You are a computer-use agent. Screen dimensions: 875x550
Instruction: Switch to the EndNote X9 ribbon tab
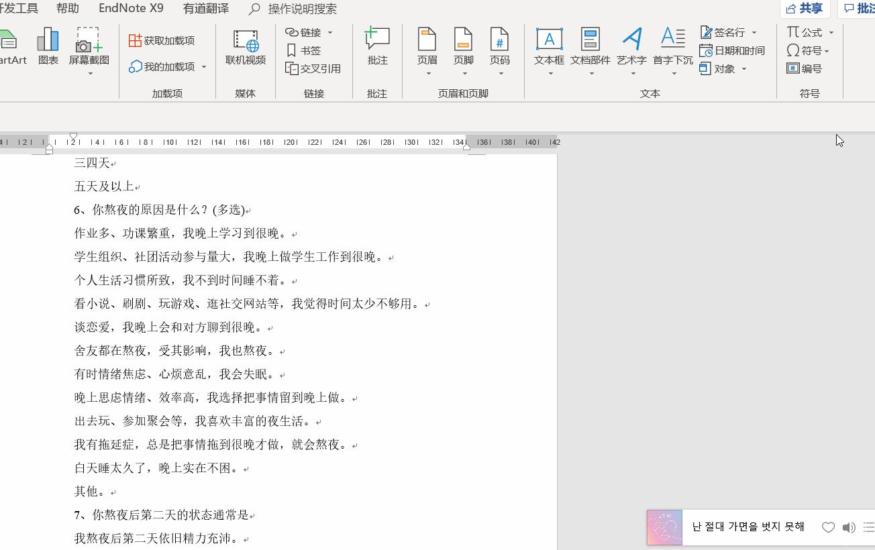tap(130, 8)
